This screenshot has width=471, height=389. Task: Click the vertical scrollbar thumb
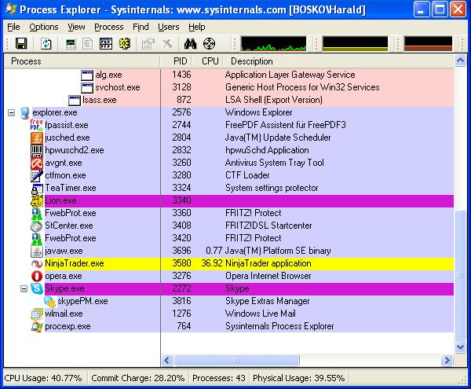tap(460, 275)
